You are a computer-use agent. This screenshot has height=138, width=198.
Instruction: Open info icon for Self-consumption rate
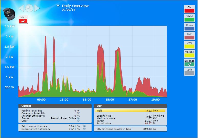(84, 126)
